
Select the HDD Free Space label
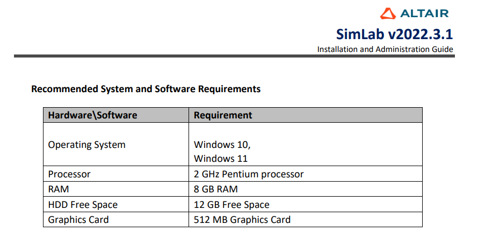[x=83, y=205]
